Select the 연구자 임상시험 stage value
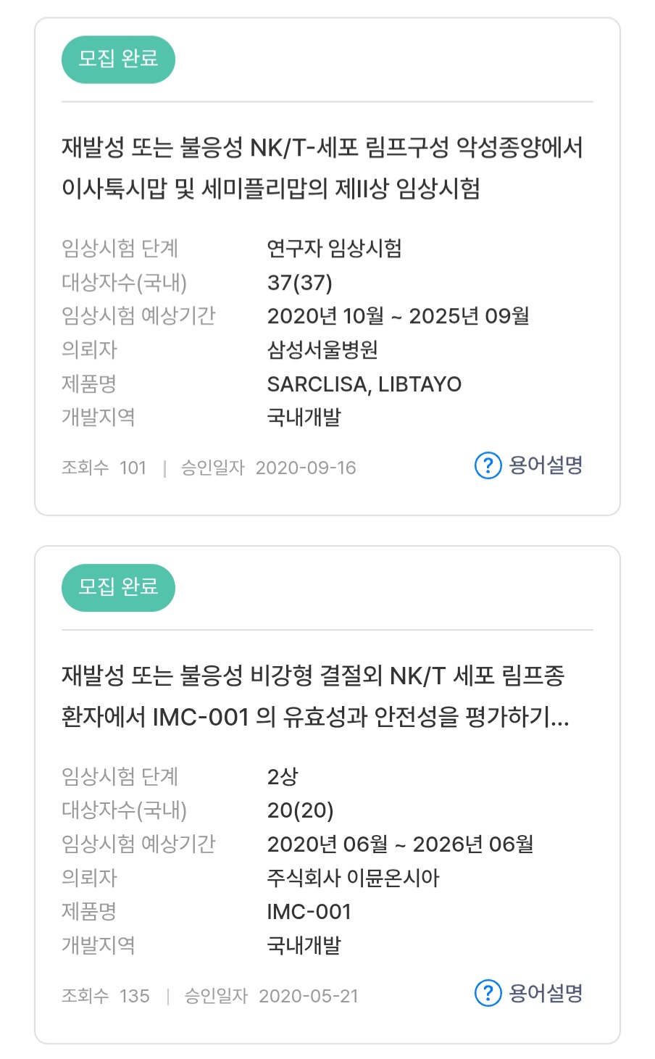Screen dimensions: 655x1059 tap(334, 249)
